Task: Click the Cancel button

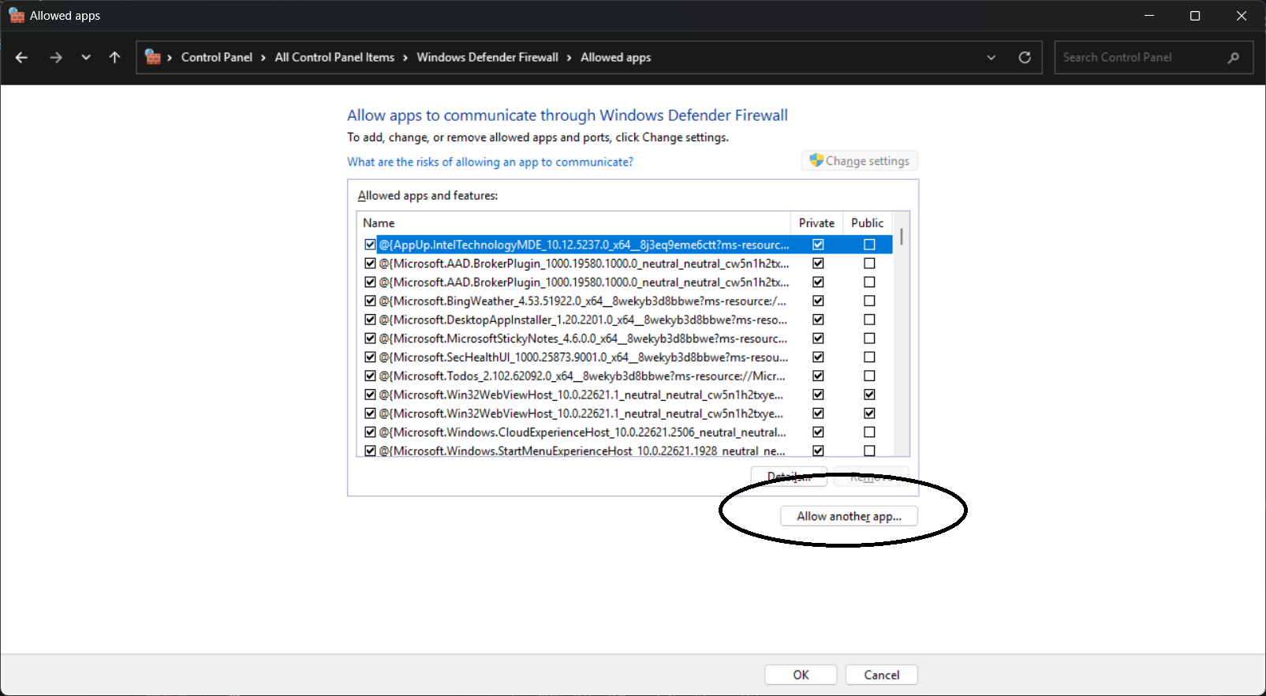Action: click(x=882, y=675)
